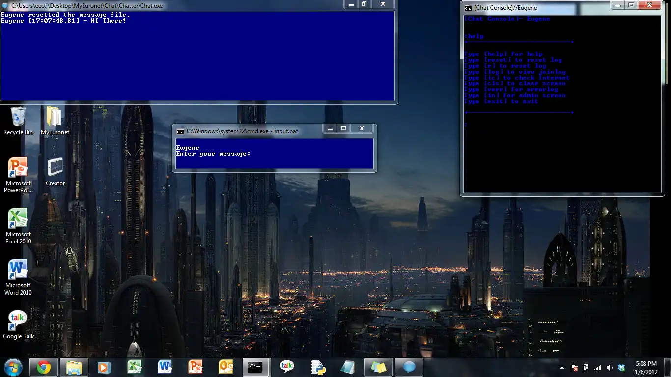Image resolution: width=671 pixels, height=377 pixels.
Task: Open the Windows Start menu
Action: point(12,367)
